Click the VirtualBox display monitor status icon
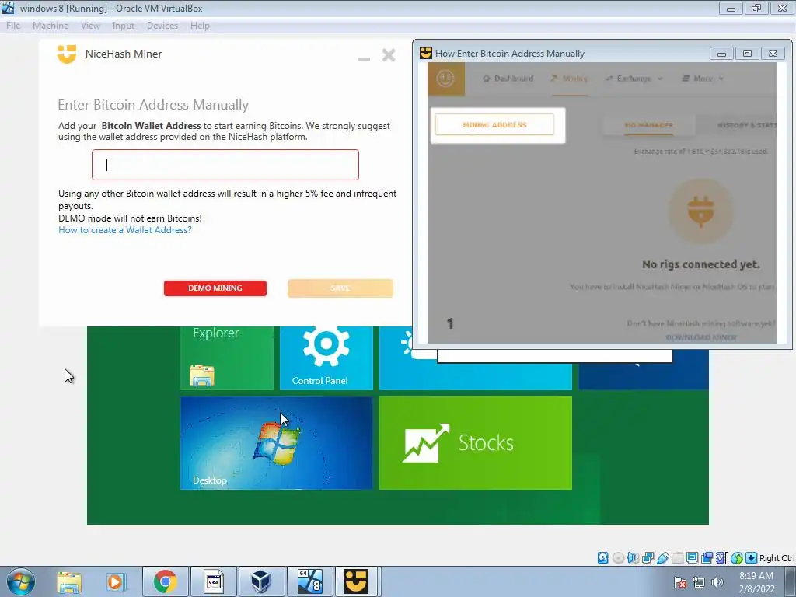 [x=692, y=558]
